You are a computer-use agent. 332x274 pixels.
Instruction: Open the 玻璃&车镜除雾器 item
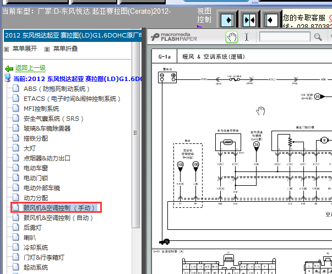(x=47, y=128)
